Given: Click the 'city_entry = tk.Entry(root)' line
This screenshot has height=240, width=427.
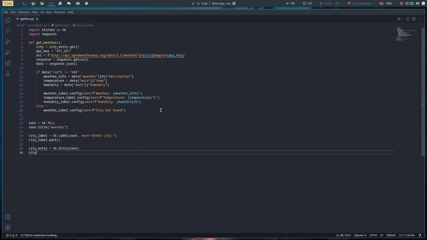Looking at the screenshot, I should click(x=53, y=148).
